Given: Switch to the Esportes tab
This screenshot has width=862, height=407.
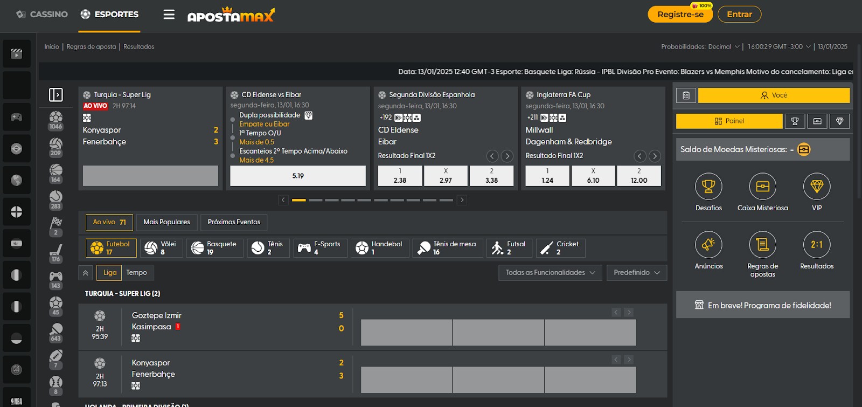Looking at the screenshot, I should tap(110, 15).
